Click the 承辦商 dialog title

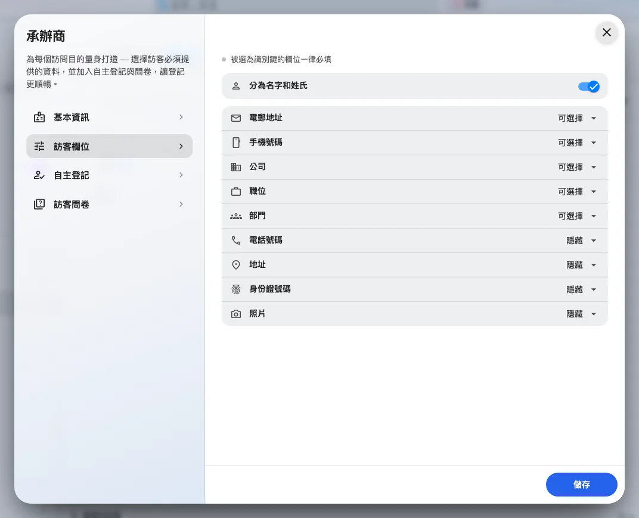[46, 36]
